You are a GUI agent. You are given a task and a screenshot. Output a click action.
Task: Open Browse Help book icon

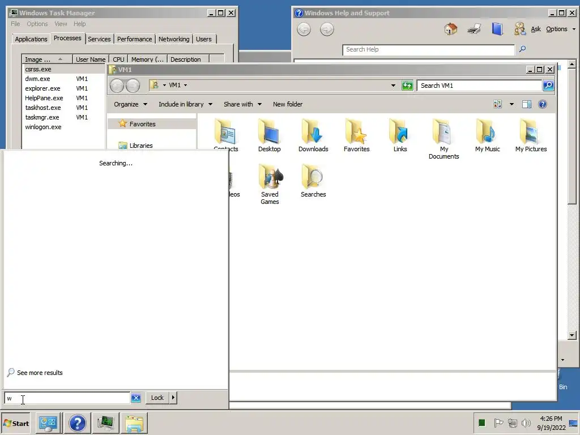497,29
